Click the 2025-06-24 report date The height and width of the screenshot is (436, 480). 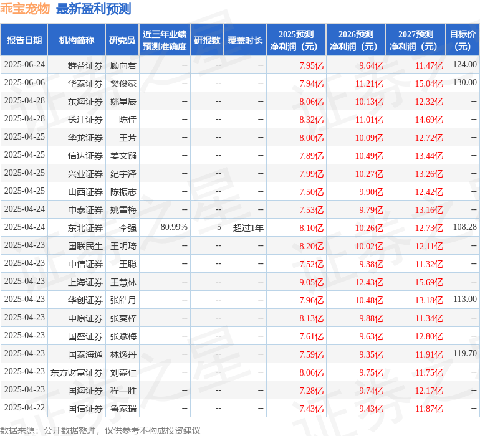[24, 65]
